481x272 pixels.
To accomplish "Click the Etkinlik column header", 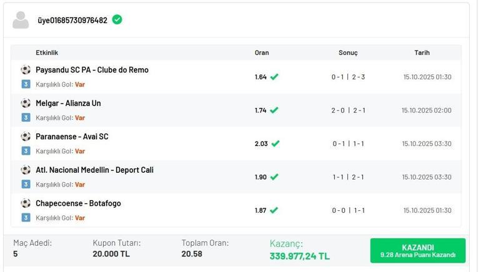I will pyautogui.click(x=47, y=52).
